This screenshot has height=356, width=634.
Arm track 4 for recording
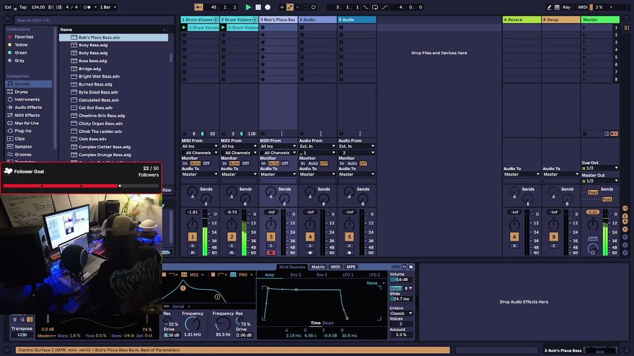click(x=310, y=253)
